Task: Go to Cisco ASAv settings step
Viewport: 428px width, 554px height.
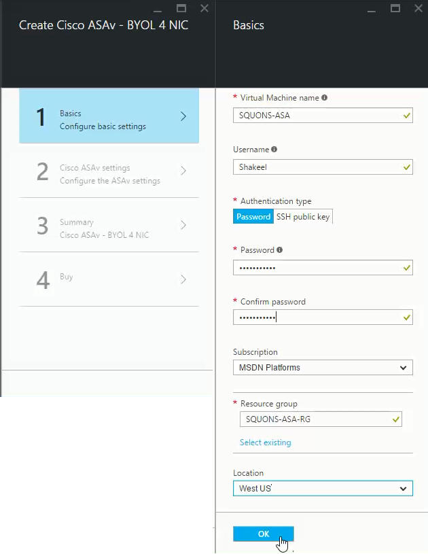Action: 109,171
